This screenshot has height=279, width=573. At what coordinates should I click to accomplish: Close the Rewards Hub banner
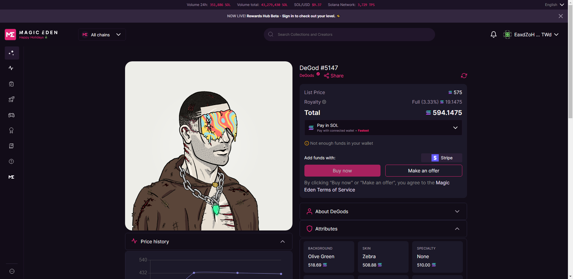[561, 16]
